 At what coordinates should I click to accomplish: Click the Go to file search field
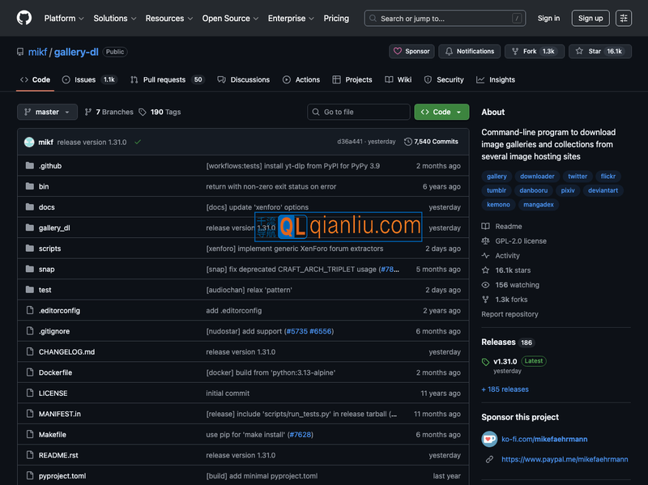pyautogui.click(x=359, y=112)
